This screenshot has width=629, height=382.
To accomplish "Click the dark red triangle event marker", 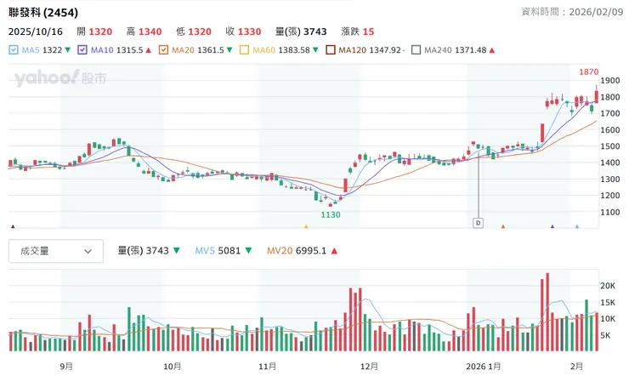I will coord(13,226).
